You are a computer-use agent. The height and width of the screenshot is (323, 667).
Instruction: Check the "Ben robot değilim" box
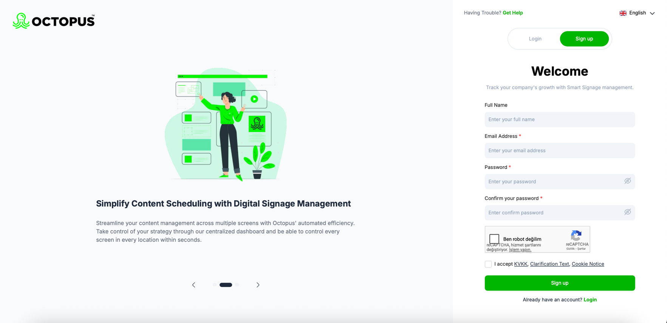click(x=494, y=239)
